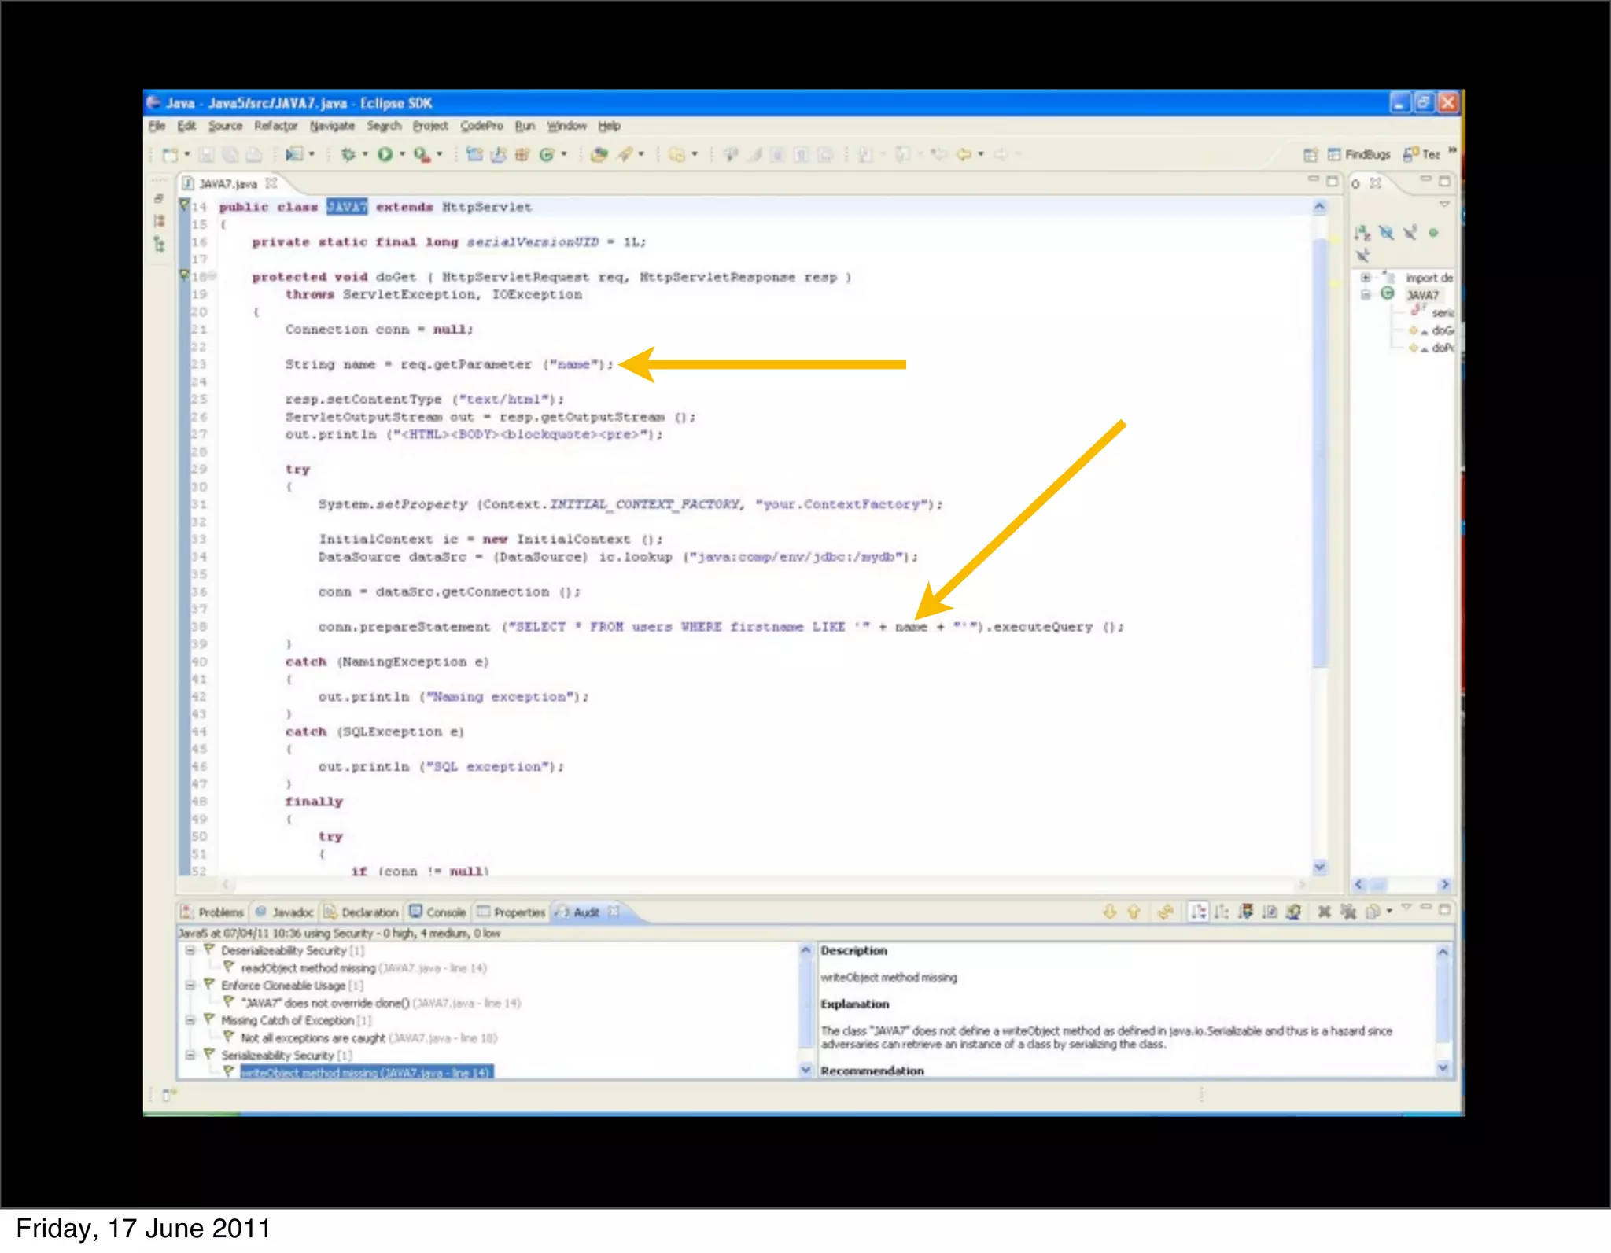Collapse the Deserializeability Security group

(x=190, y=950)
